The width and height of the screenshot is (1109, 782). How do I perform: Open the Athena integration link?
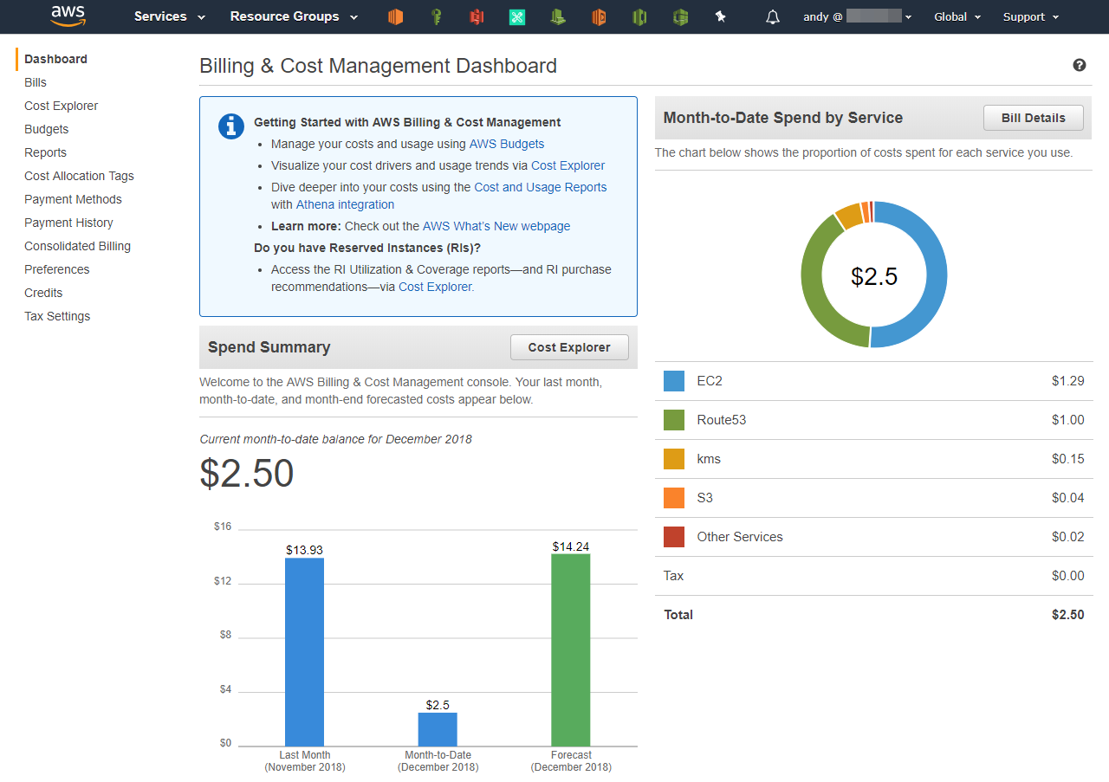point(345,204)
